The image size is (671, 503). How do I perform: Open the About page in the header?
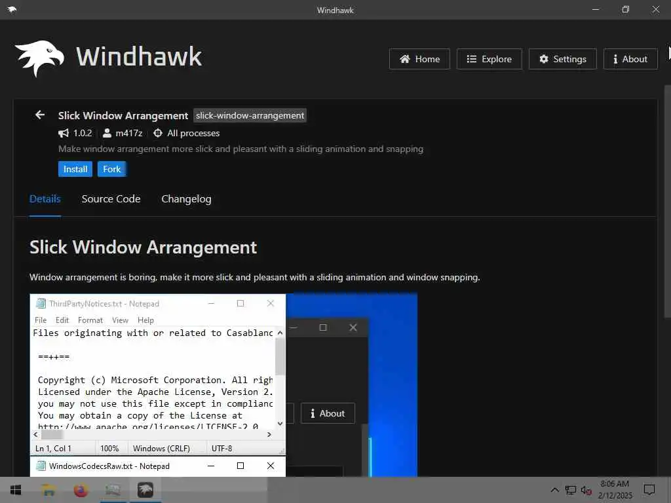(630, 59)
